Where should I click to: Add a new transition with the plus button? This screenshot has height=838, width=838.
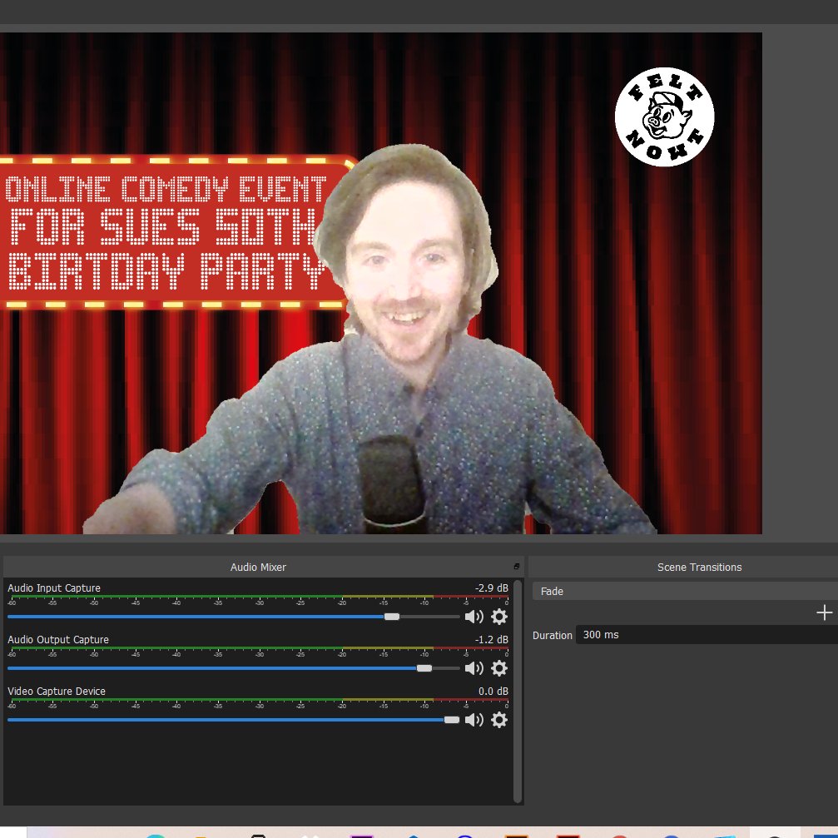click(822, 612)
